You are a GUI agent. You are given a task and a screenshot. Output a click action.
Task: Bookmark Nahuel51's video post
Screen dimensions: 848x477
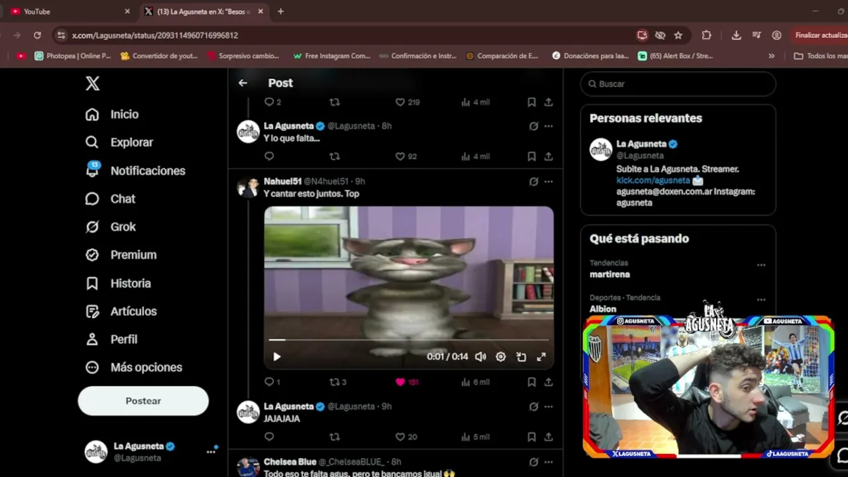[531, 382]
